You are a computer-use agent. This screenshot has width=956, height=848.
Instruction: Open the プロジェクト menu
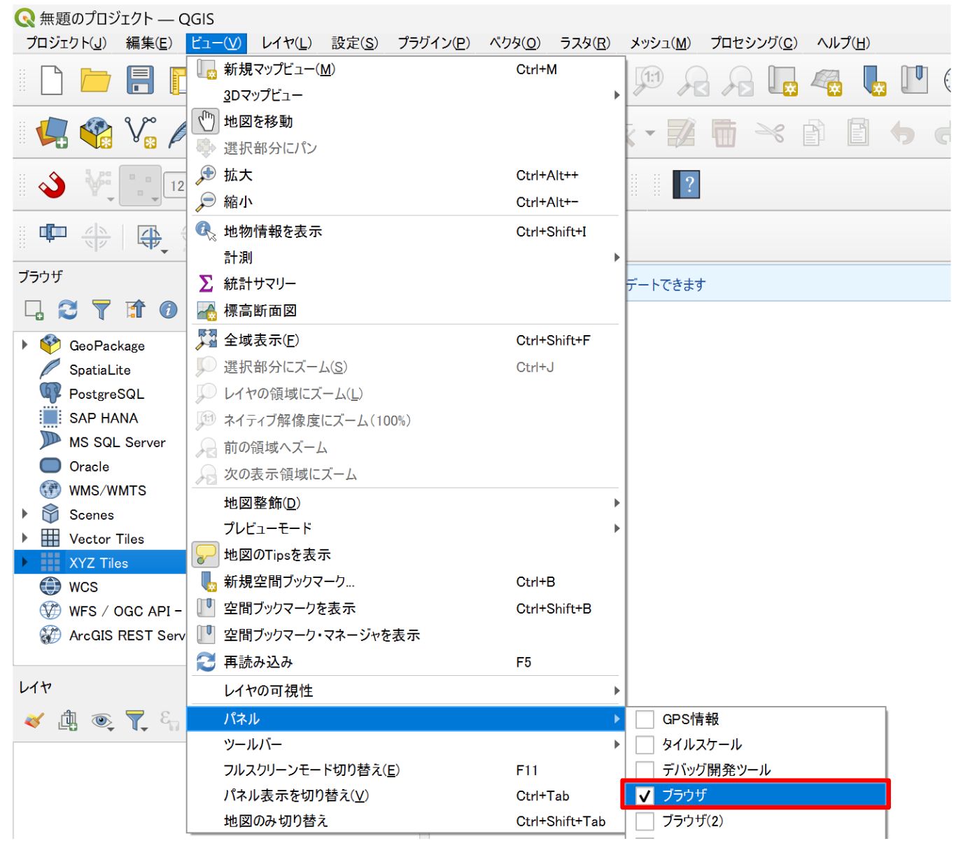(x=66, y=43)
